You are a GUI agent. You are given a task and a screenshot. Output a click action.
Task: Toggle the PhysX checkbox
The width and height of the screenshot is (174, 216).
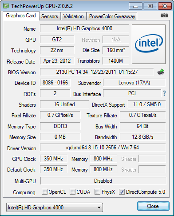coord(97,192)
